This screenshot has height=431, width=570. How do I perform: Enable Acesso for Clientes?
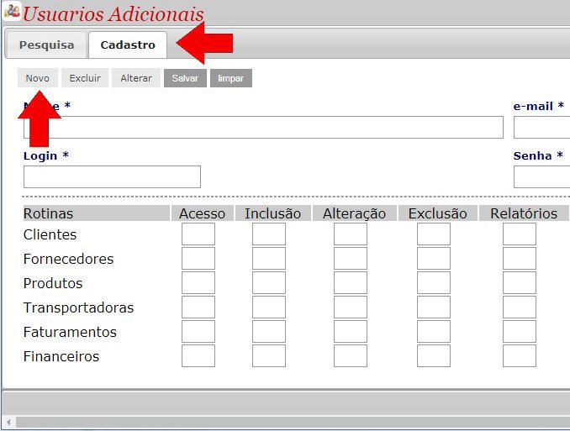tap(198, 234)
